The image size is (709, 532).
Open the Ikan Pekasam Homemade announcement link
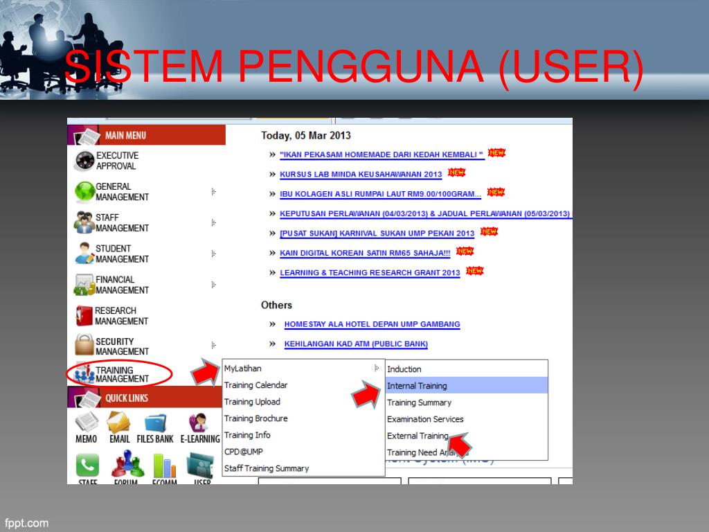click(x=382, y=154)
